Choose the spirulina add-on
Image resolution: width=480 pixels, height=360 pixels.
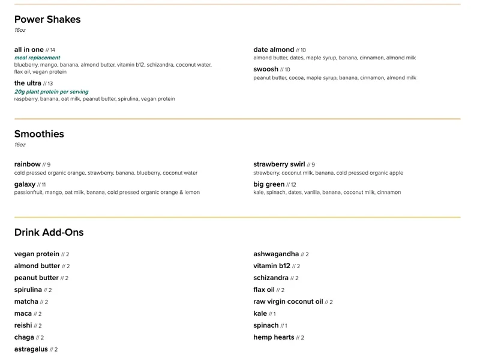click(x=28, y=290)
